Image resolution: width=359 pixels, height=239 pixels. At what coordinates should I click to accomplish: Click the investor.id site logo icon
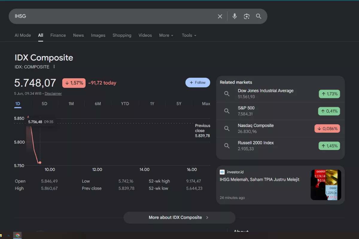[x=222, y=172]
